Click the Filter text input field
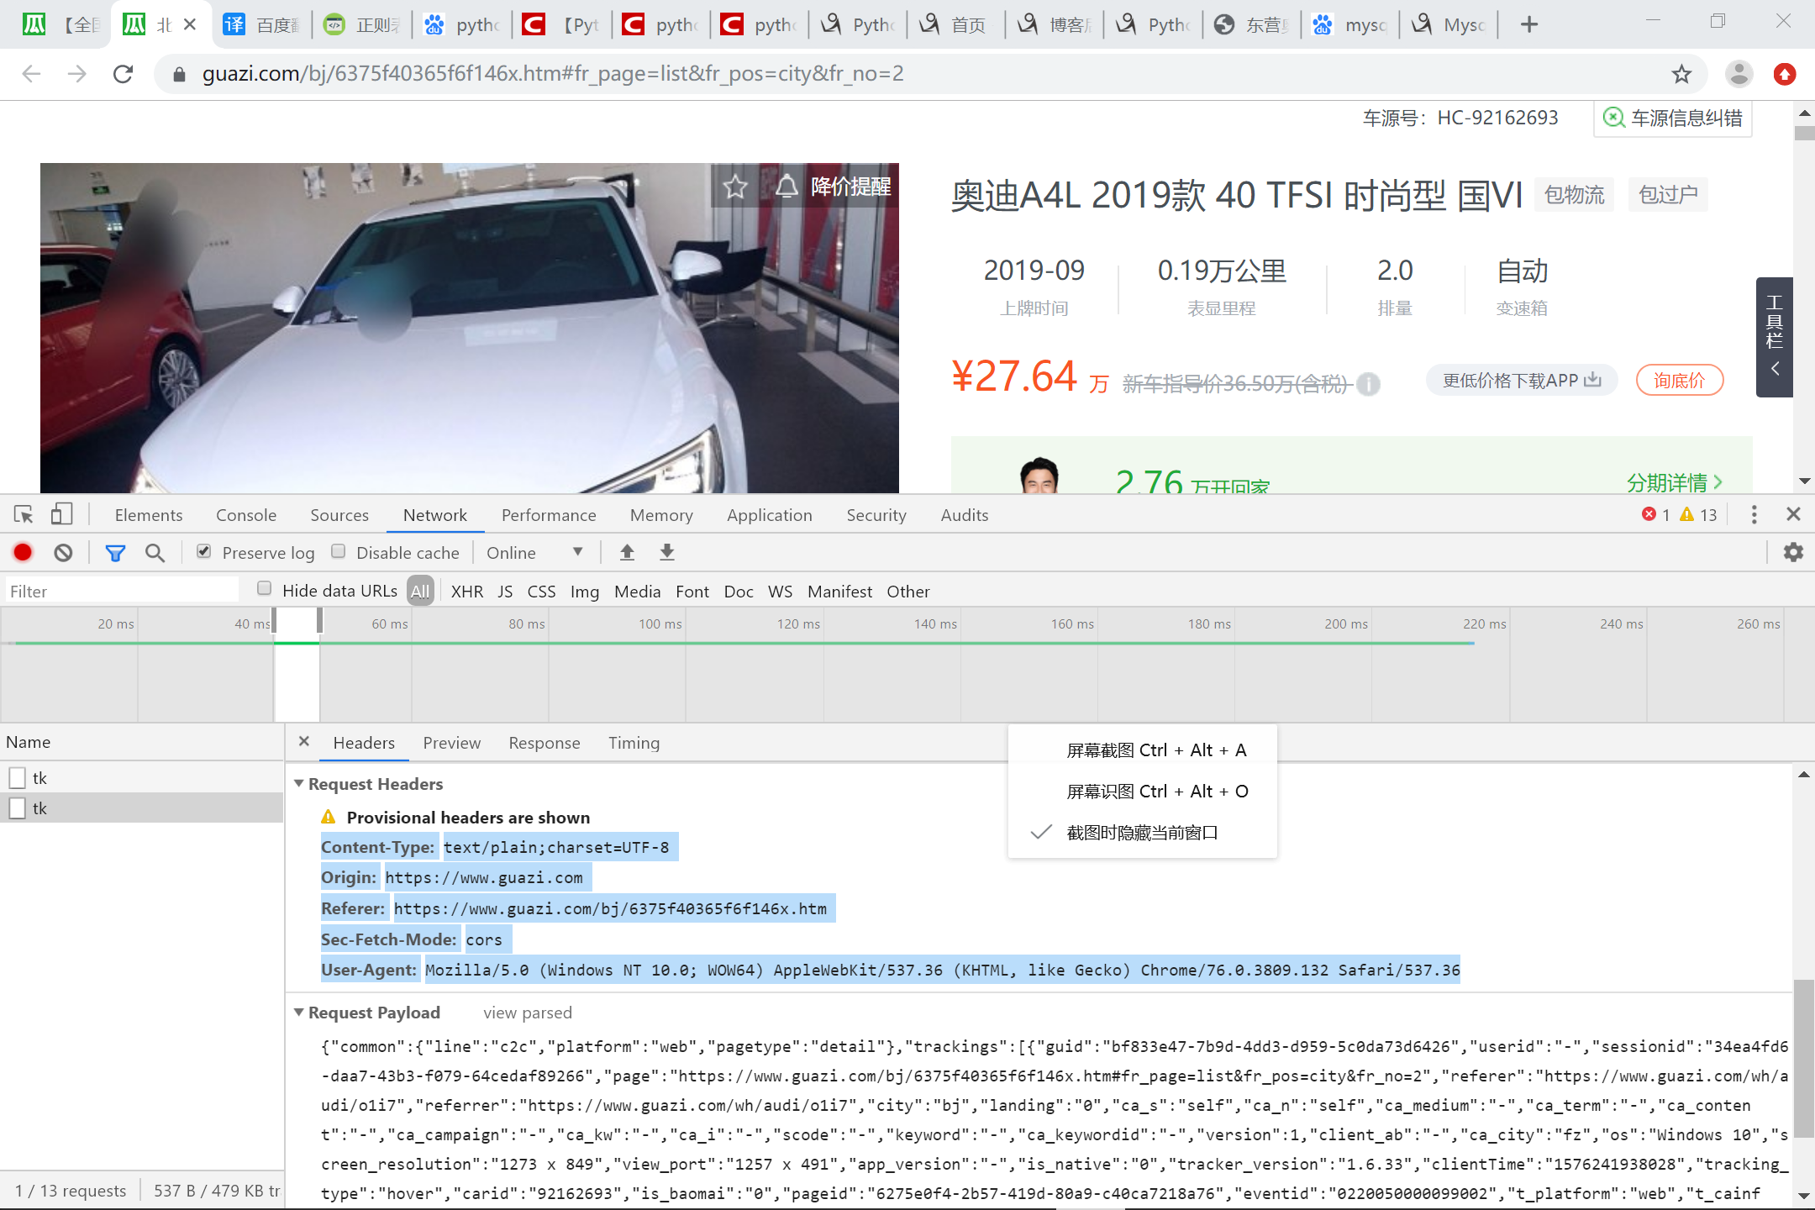This screenshot has height=1210, width=1815. coord(122,591)
